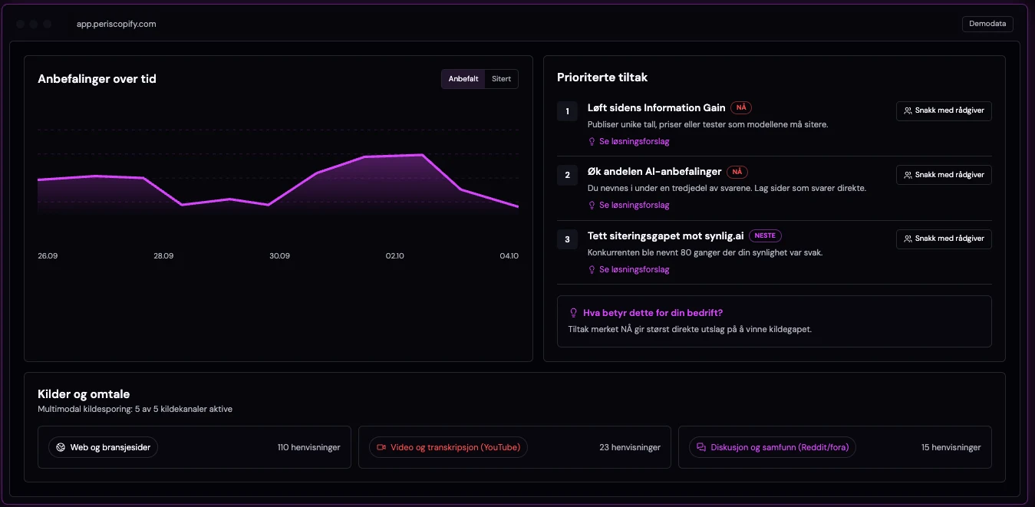Click the NESTE badge on siteringsgapet
Image resolution: width=1035 pixels, height=507 pixels.
(765, 236)
